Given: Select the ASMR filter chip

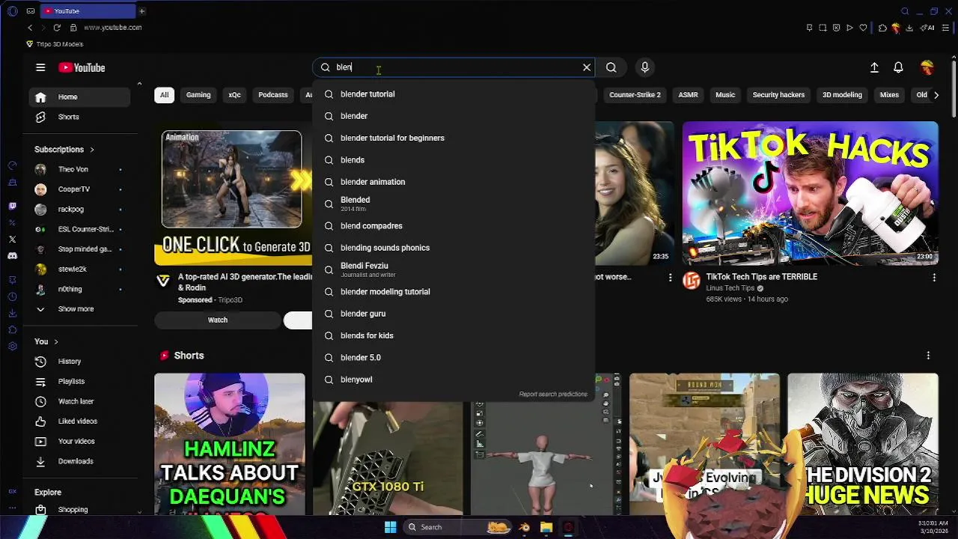Looking at the screenshot, I should pyautogui.click(x=688, y=95).
